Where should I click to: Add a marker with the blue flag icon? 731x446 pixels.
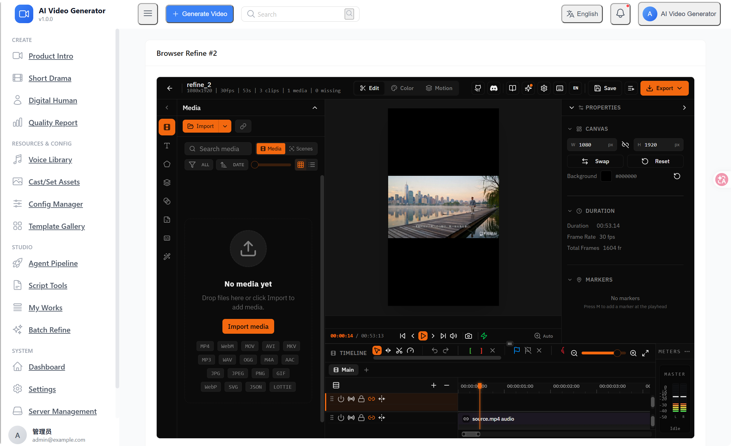[x=517, y=350]
